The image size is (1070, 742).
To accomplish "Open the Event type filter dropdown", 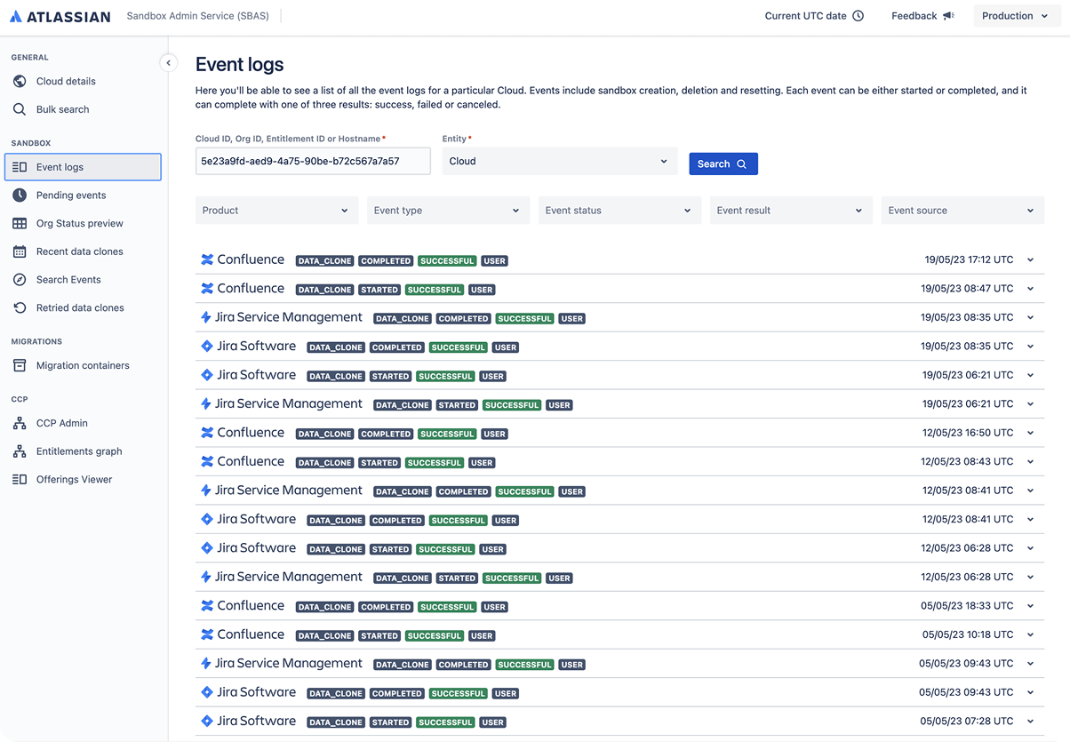I will point(448,211).
